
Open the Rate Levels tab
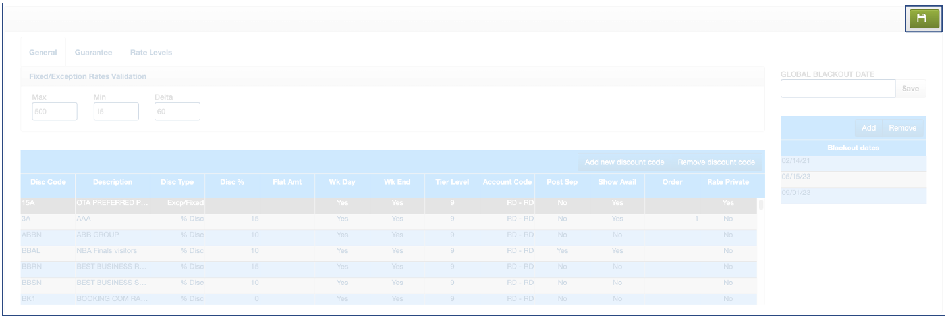tap(151, 53)
